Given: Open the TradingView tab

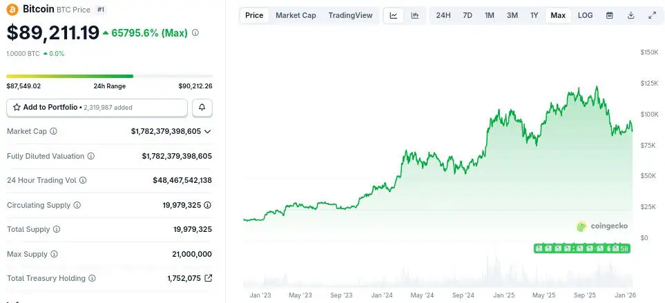Looking at the screenshot, I should click(x=350, y=15).
